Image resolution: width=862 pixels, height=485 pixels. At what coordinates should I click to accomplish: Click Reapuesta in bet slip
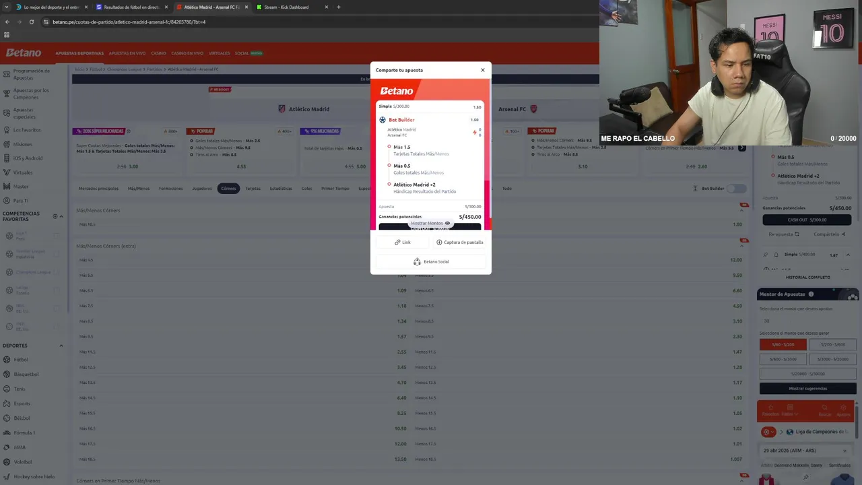pos(784,234)
